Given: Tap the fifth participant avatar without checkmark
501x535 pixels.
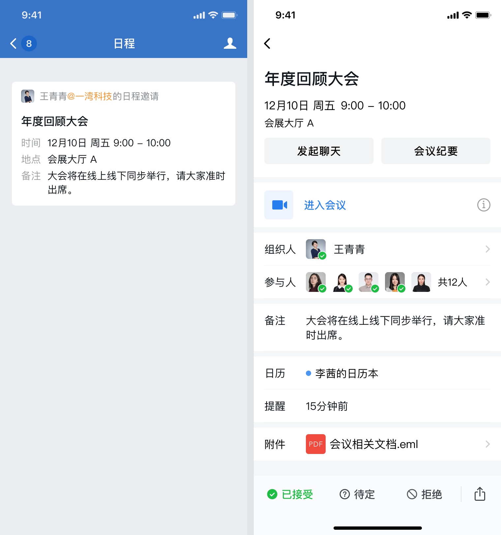Looking at the screenshot, I should click(x=421, y=282).
